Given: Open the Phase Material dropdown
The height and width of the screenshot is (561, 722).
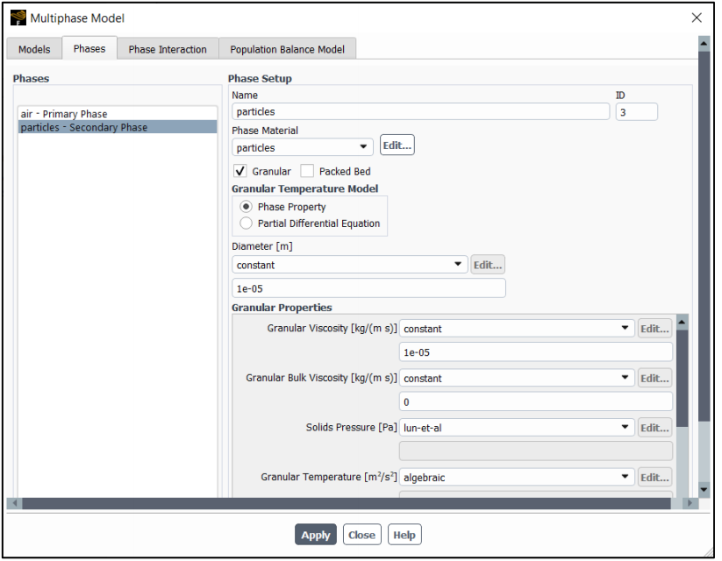Looking at the screenshot, I should pyautogui.click(x=302, y=147).
